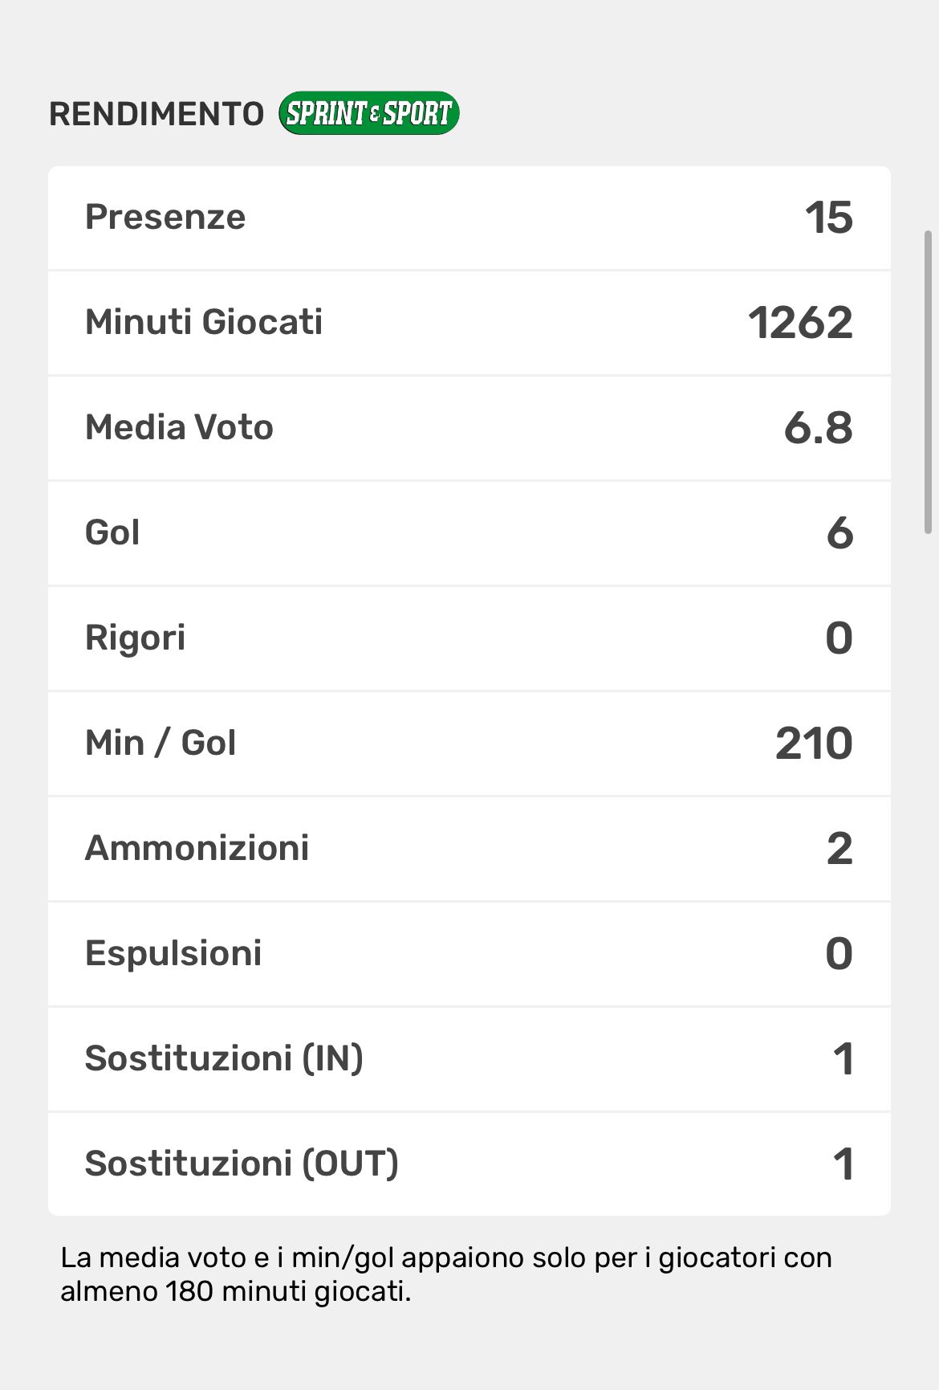Click the 1262 minutes played value
Screen dimensions: 939x1390
click(x=800, y=323)
